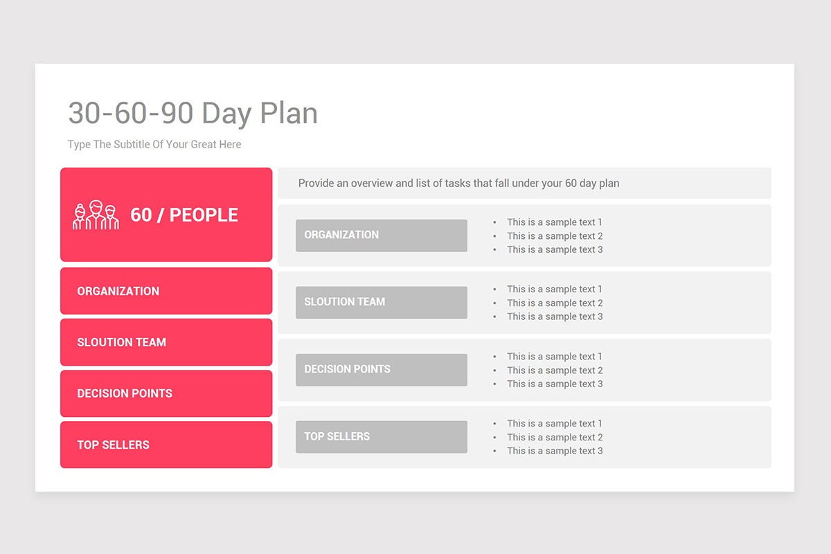Click the people group icon
Viewport: 831px width, 554px height.
click(x=96, y=215)
